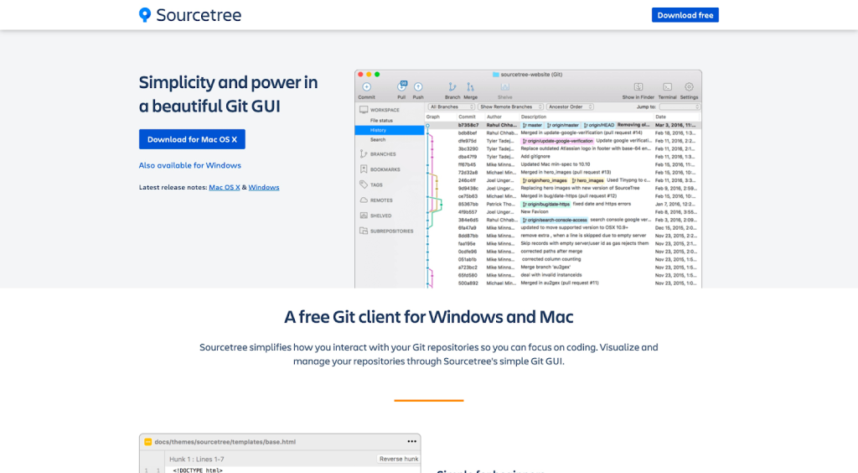Select History in the sidebar
This screenshot has width=858, height=473.
(x=389, y=130)
